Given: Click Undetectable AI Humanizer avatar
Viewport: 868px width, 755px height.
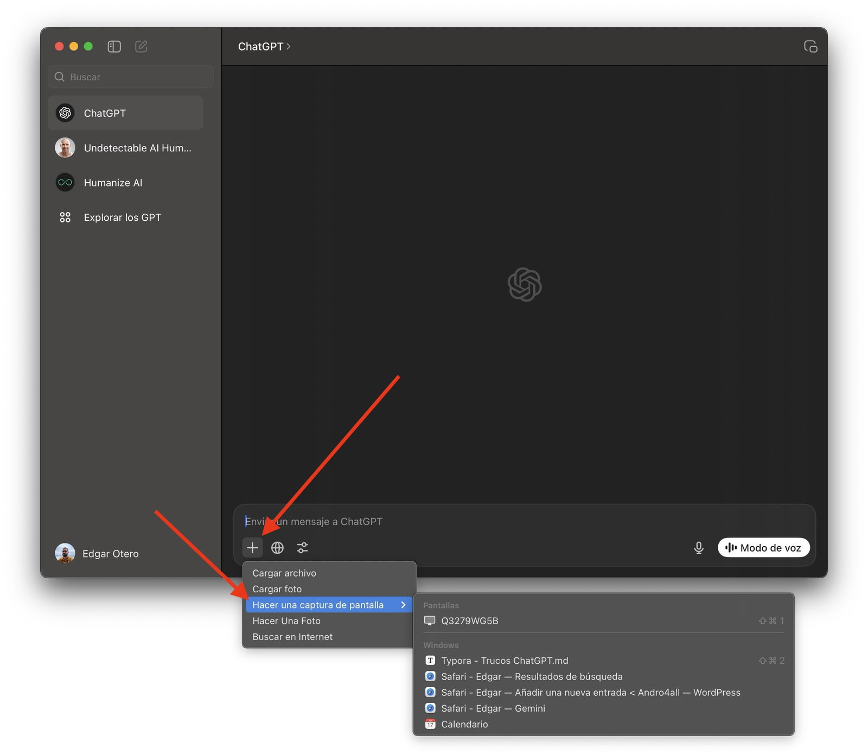Looking at the screenshot, I should 65,148.
